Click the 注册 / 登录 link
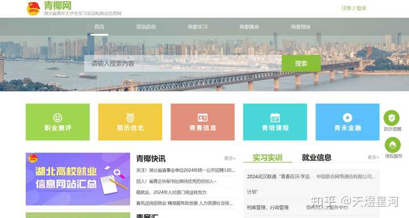 (x=354, y=8)
